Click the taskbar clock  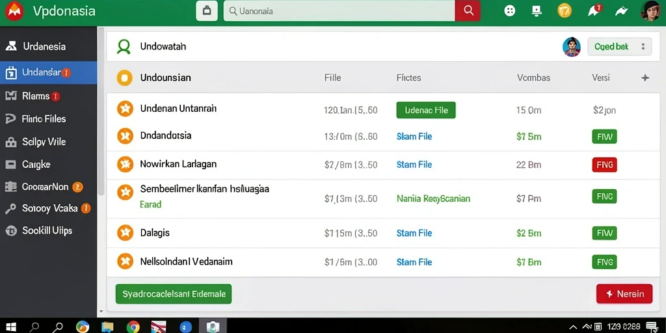[624, 326]
